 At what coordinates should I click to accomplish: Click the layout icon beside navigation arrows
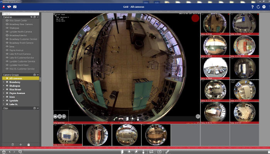[20, 152]
